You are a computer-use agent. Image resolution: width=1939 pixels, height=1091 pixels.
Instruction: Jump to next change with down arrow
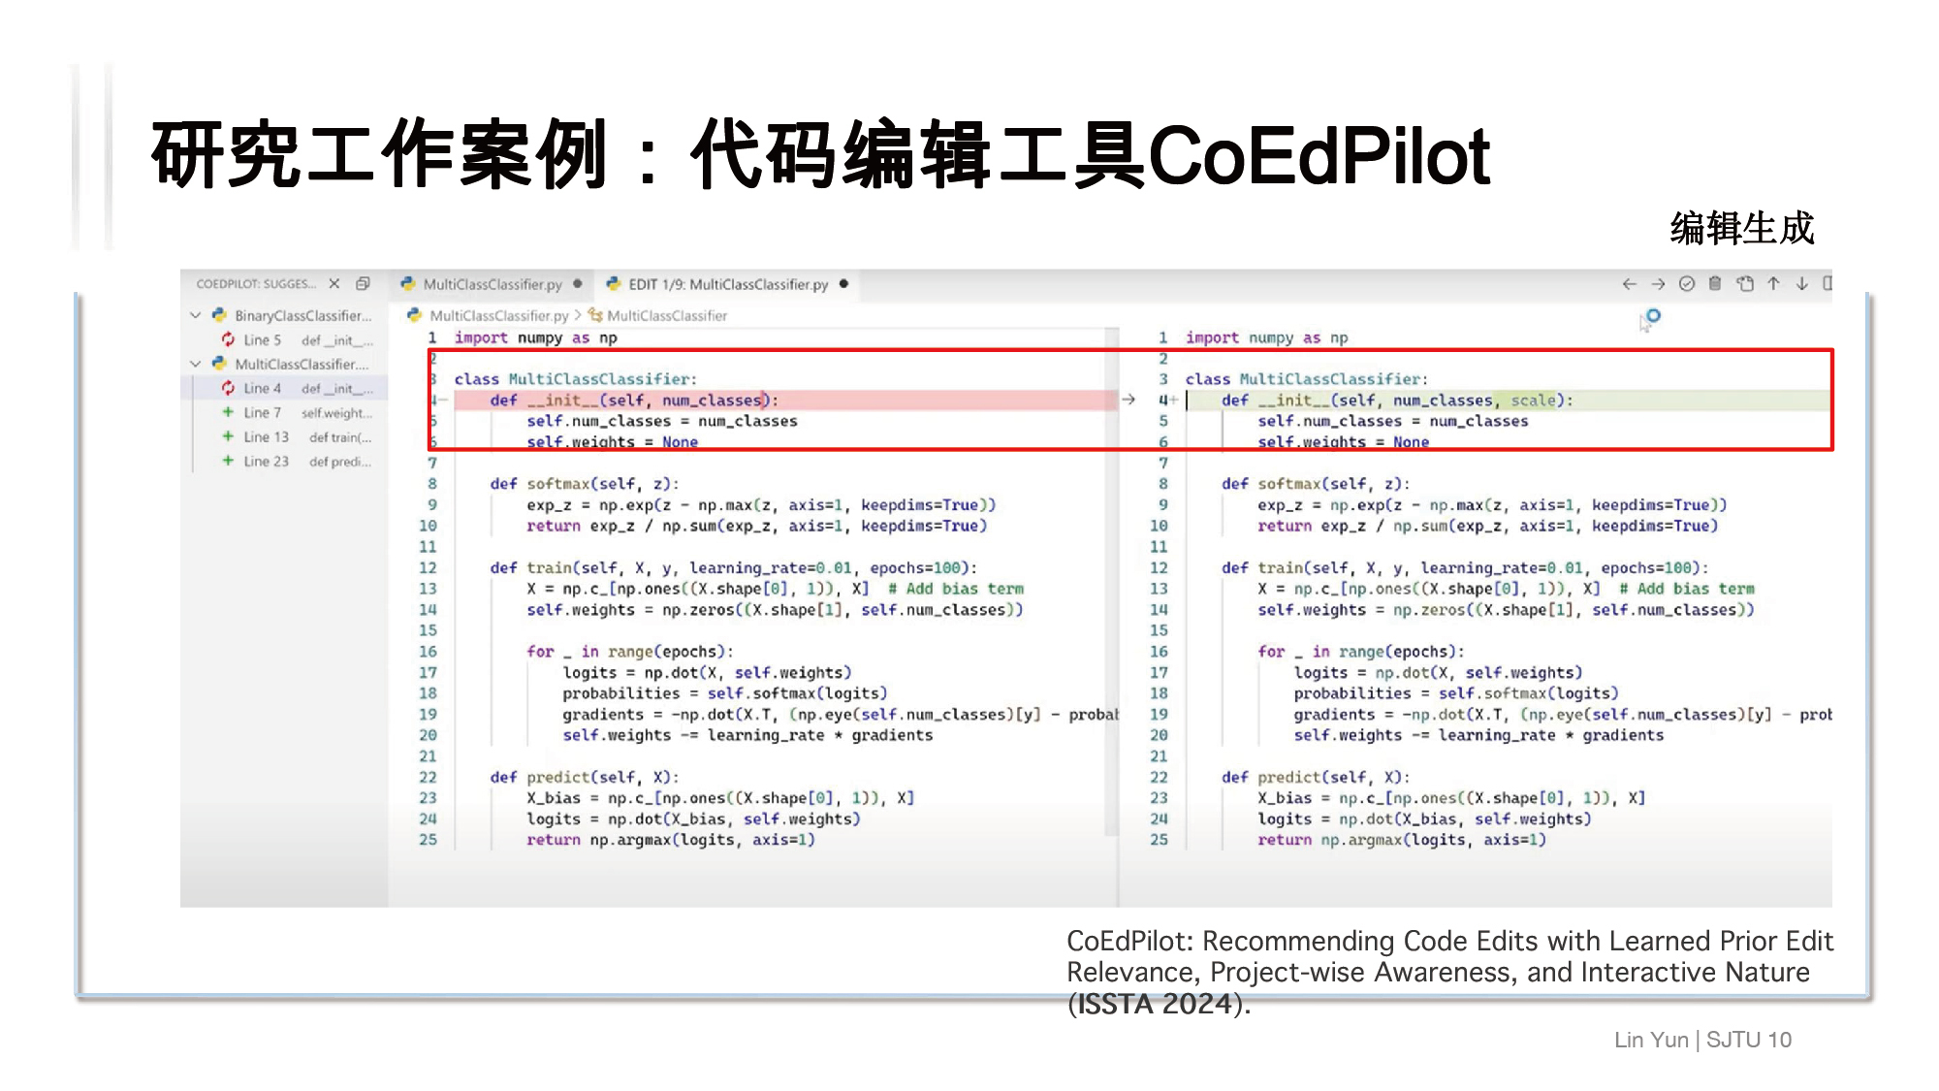1801,283
